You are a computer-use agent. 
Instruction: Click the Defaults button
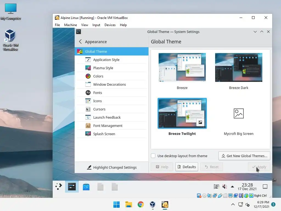187,167
